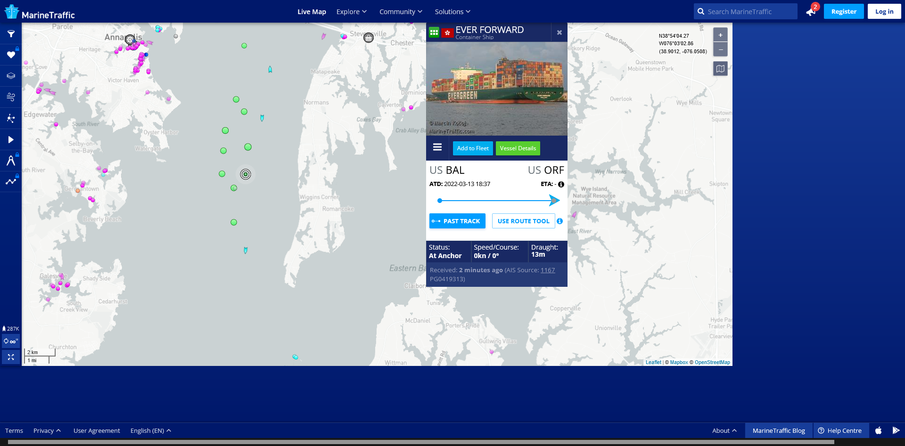
Task: Open the Mapbox attribution link
Action: click(679, 363)
